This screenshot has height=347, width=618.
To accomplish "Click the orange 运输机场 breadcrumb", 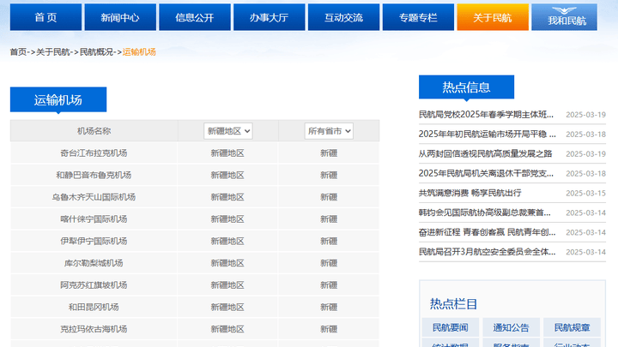I will coord(139,52).
